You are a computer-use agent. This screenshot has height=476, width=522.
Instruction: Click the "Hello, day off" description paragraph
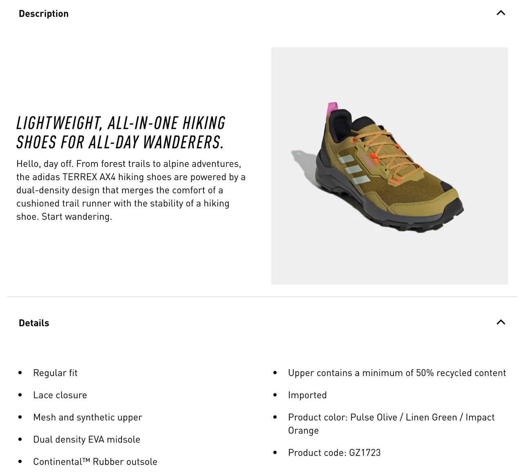click(130, 190)
